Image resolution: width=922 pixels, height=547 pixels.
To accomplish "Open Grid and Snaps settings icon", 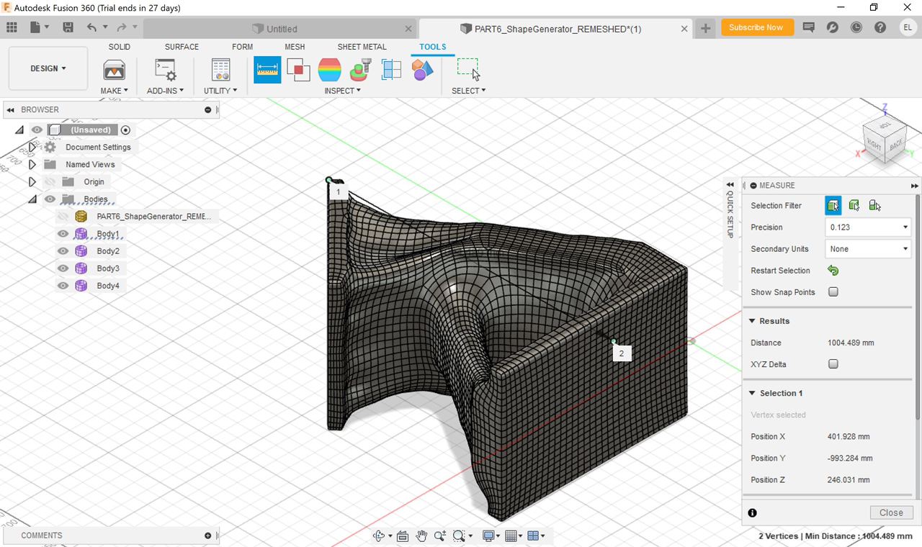I will pyautogui.click(x=511, y=535).
